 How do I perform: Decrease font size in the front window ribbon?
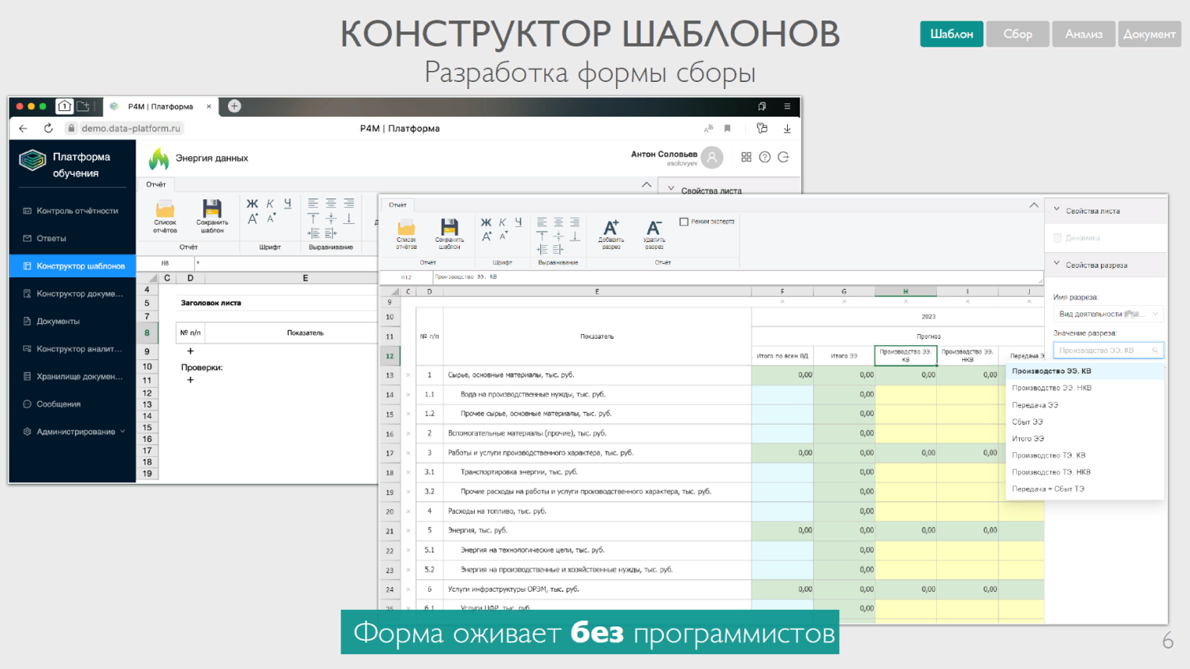tap(503, 236)
